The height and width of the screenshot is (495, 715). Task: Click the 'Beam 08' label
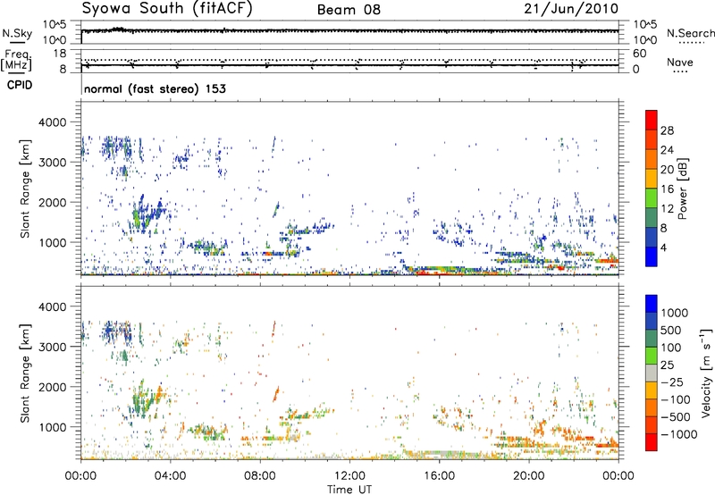click(x=349, y=10)
